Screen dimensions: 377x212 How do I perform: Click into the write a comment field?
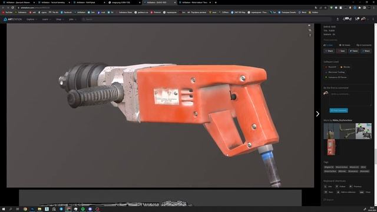pyautogui.click(x=350, y=98)
